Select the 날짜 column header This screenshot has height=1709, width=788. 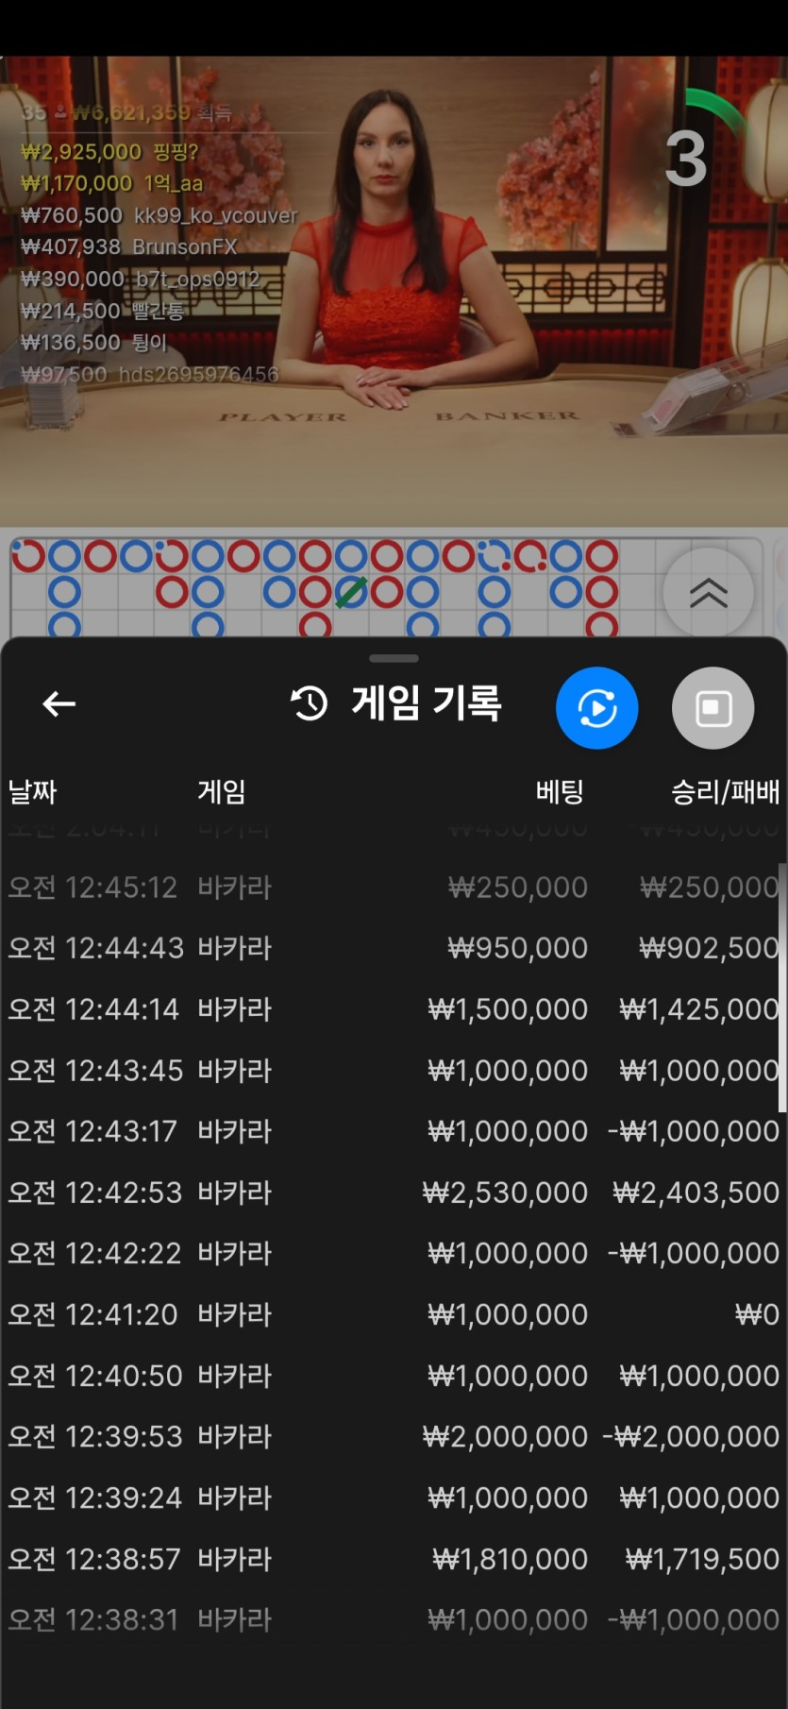(x=32, y=791)
